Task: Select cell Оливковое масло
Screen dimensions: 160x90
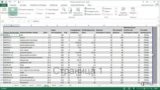Action: pyautogui.click(x=31, y=42)
